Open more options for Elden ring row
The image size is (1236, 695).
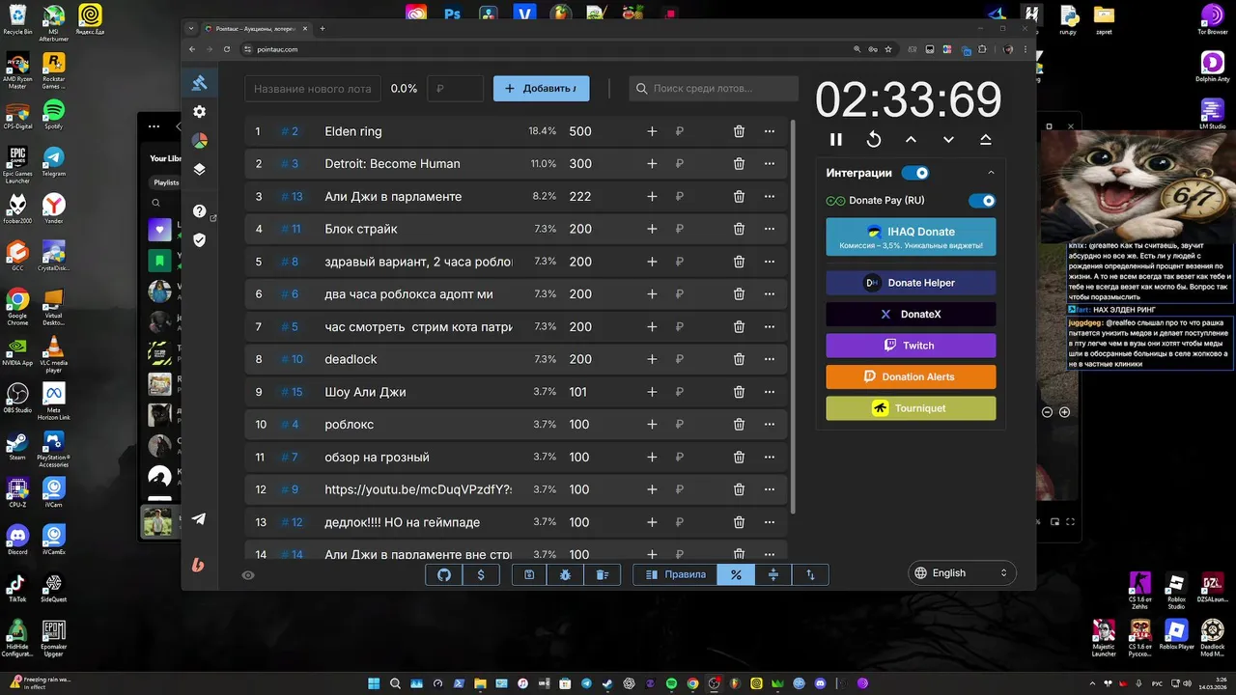[770, 131]
